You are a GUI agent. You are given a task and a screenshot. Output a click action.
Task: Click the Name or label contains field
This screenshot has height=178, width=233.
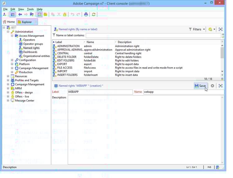(153, 35)
